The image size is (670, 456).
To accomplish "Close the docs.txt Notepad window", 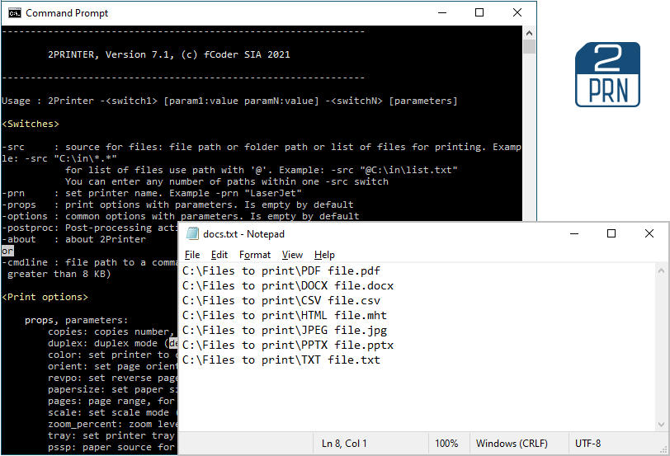I will click(649, 234).
